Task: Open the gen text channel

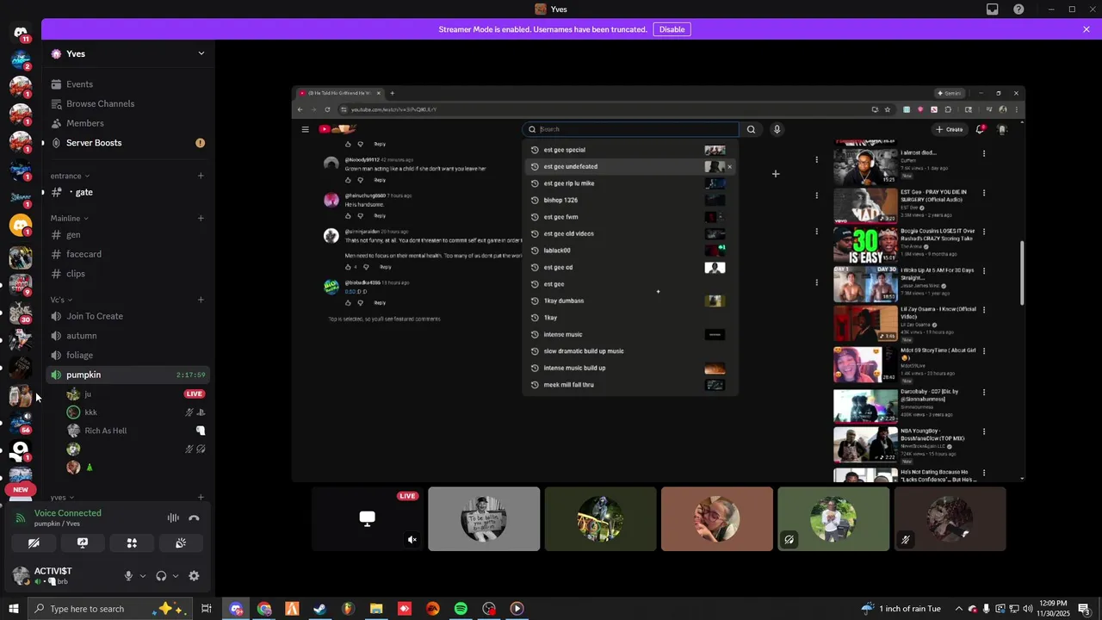Action: pos(127,234)
